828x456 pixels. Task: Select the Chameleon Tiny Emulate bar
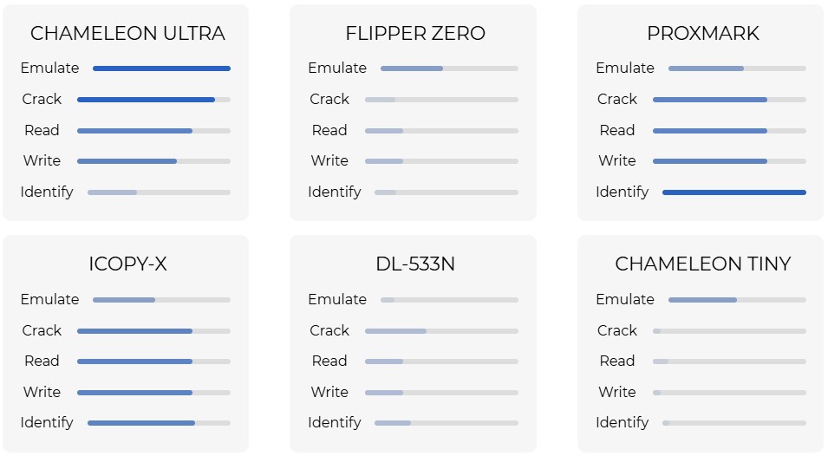pyautogui.click(x=737, y=300)
